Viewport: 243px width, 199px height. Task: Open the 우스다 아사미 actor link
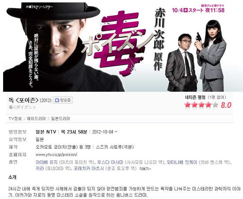point(110,162)
